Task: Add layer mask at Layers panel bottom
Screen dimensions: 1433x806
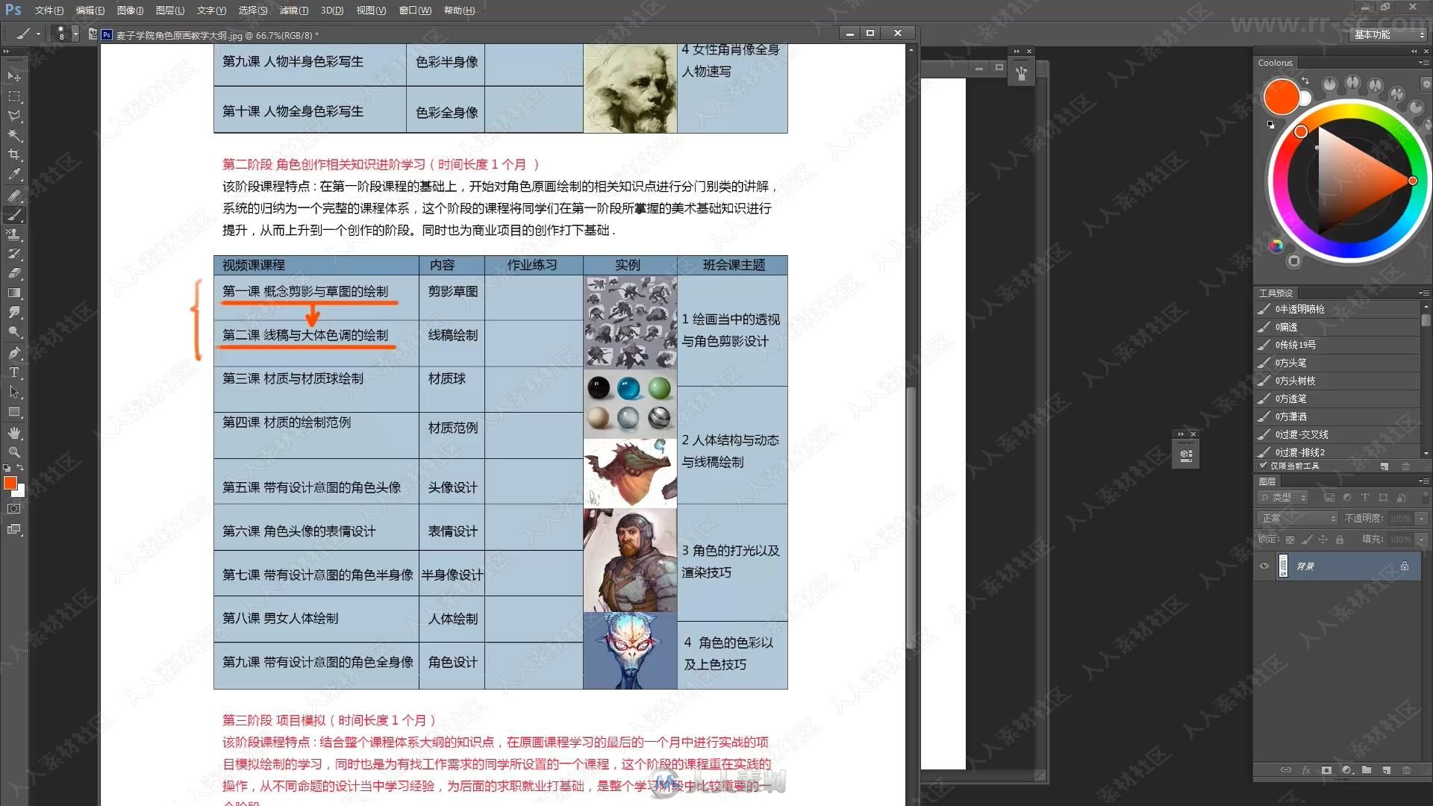Action: coord(1326,770)
